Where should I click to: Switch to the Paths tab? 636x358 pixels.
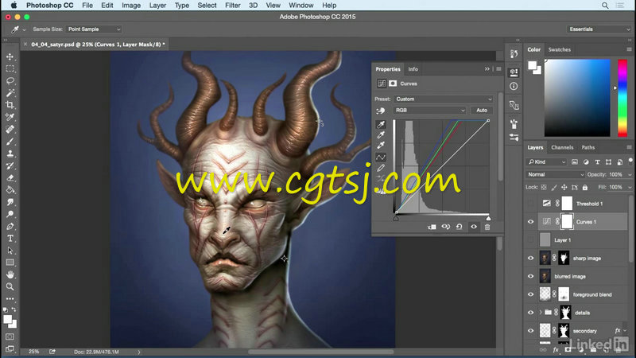588,147
